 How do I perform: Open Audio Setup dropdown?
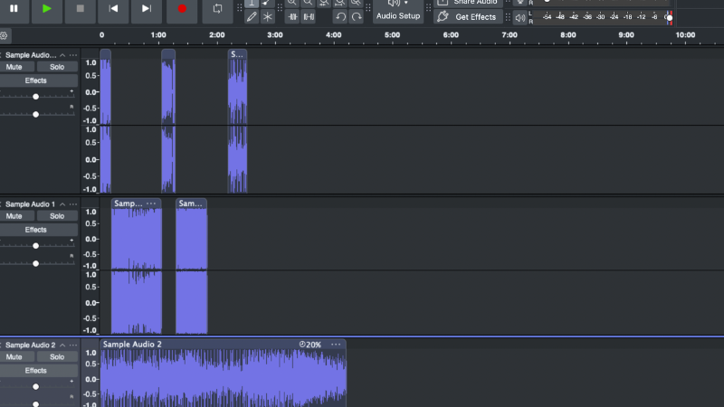point(398,11)
